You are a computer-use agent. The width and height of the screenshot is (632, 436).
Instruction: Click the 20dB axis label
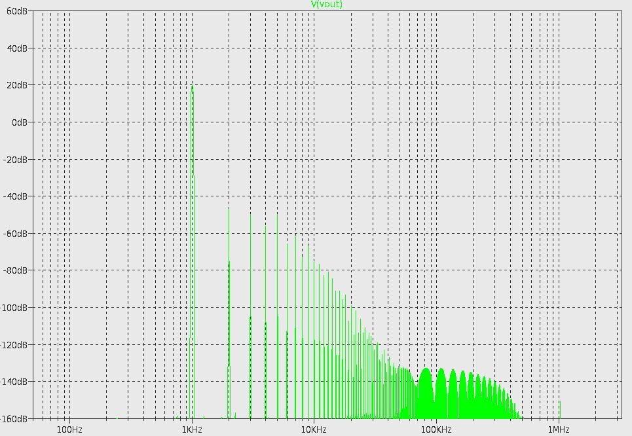[17, 85]
